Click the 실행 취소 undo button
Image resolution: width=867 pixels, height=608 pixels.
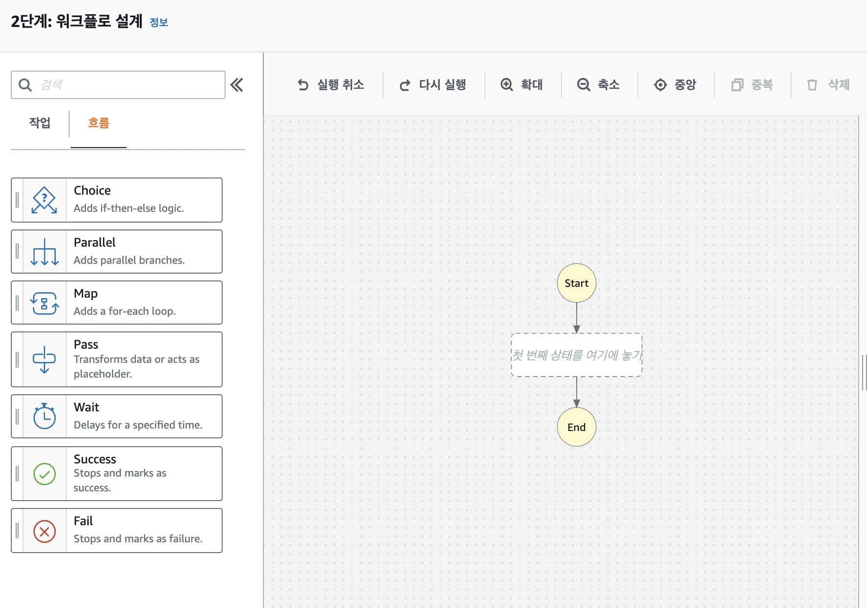tap(331, 85)
